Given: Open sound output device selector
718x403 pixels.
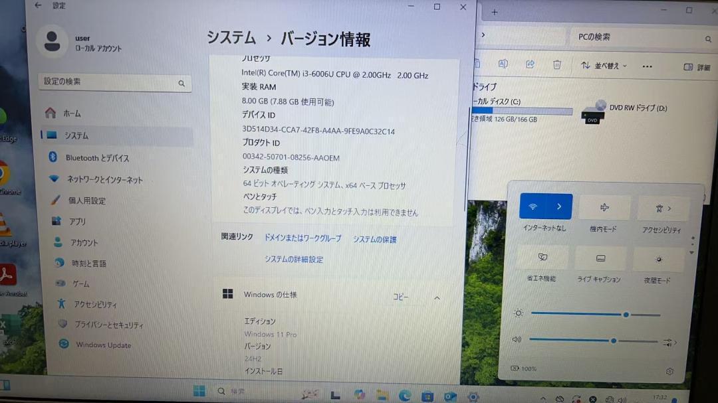Looking at the screenshot, I should (x=669, y=342).
